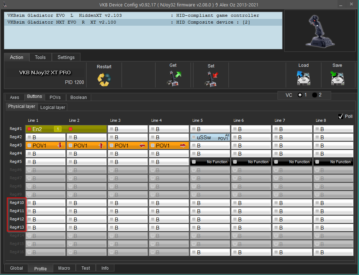Select the En2 encoder cell in Reg#1
Viewport: 359px width, 275px height.
coord(45,129)
